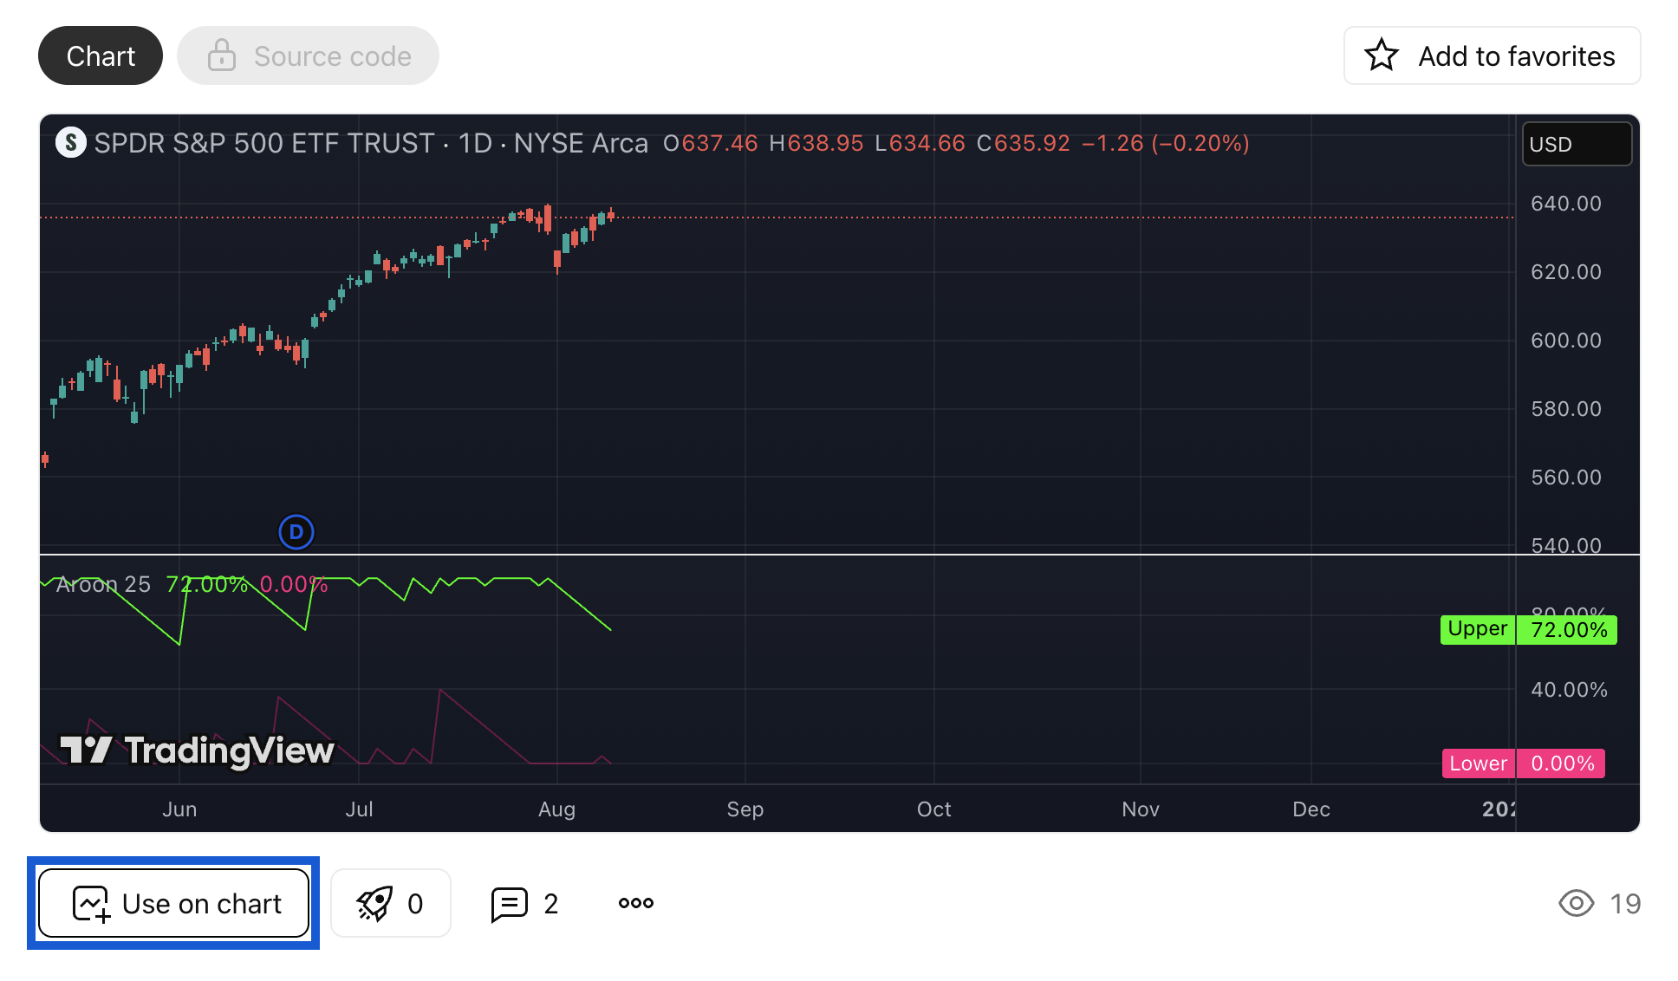Switch to the Chart tab
This screenshot has height=981, width=1678.
[101, 55]
